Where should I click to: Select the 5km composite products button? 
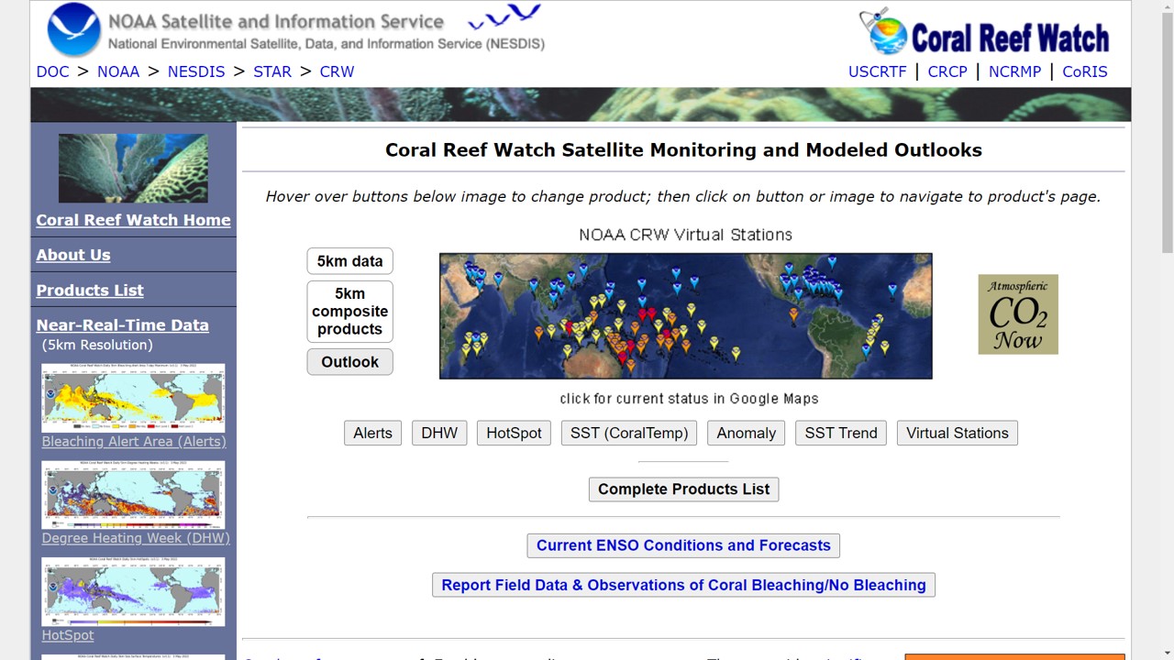[x=349, y=312]
